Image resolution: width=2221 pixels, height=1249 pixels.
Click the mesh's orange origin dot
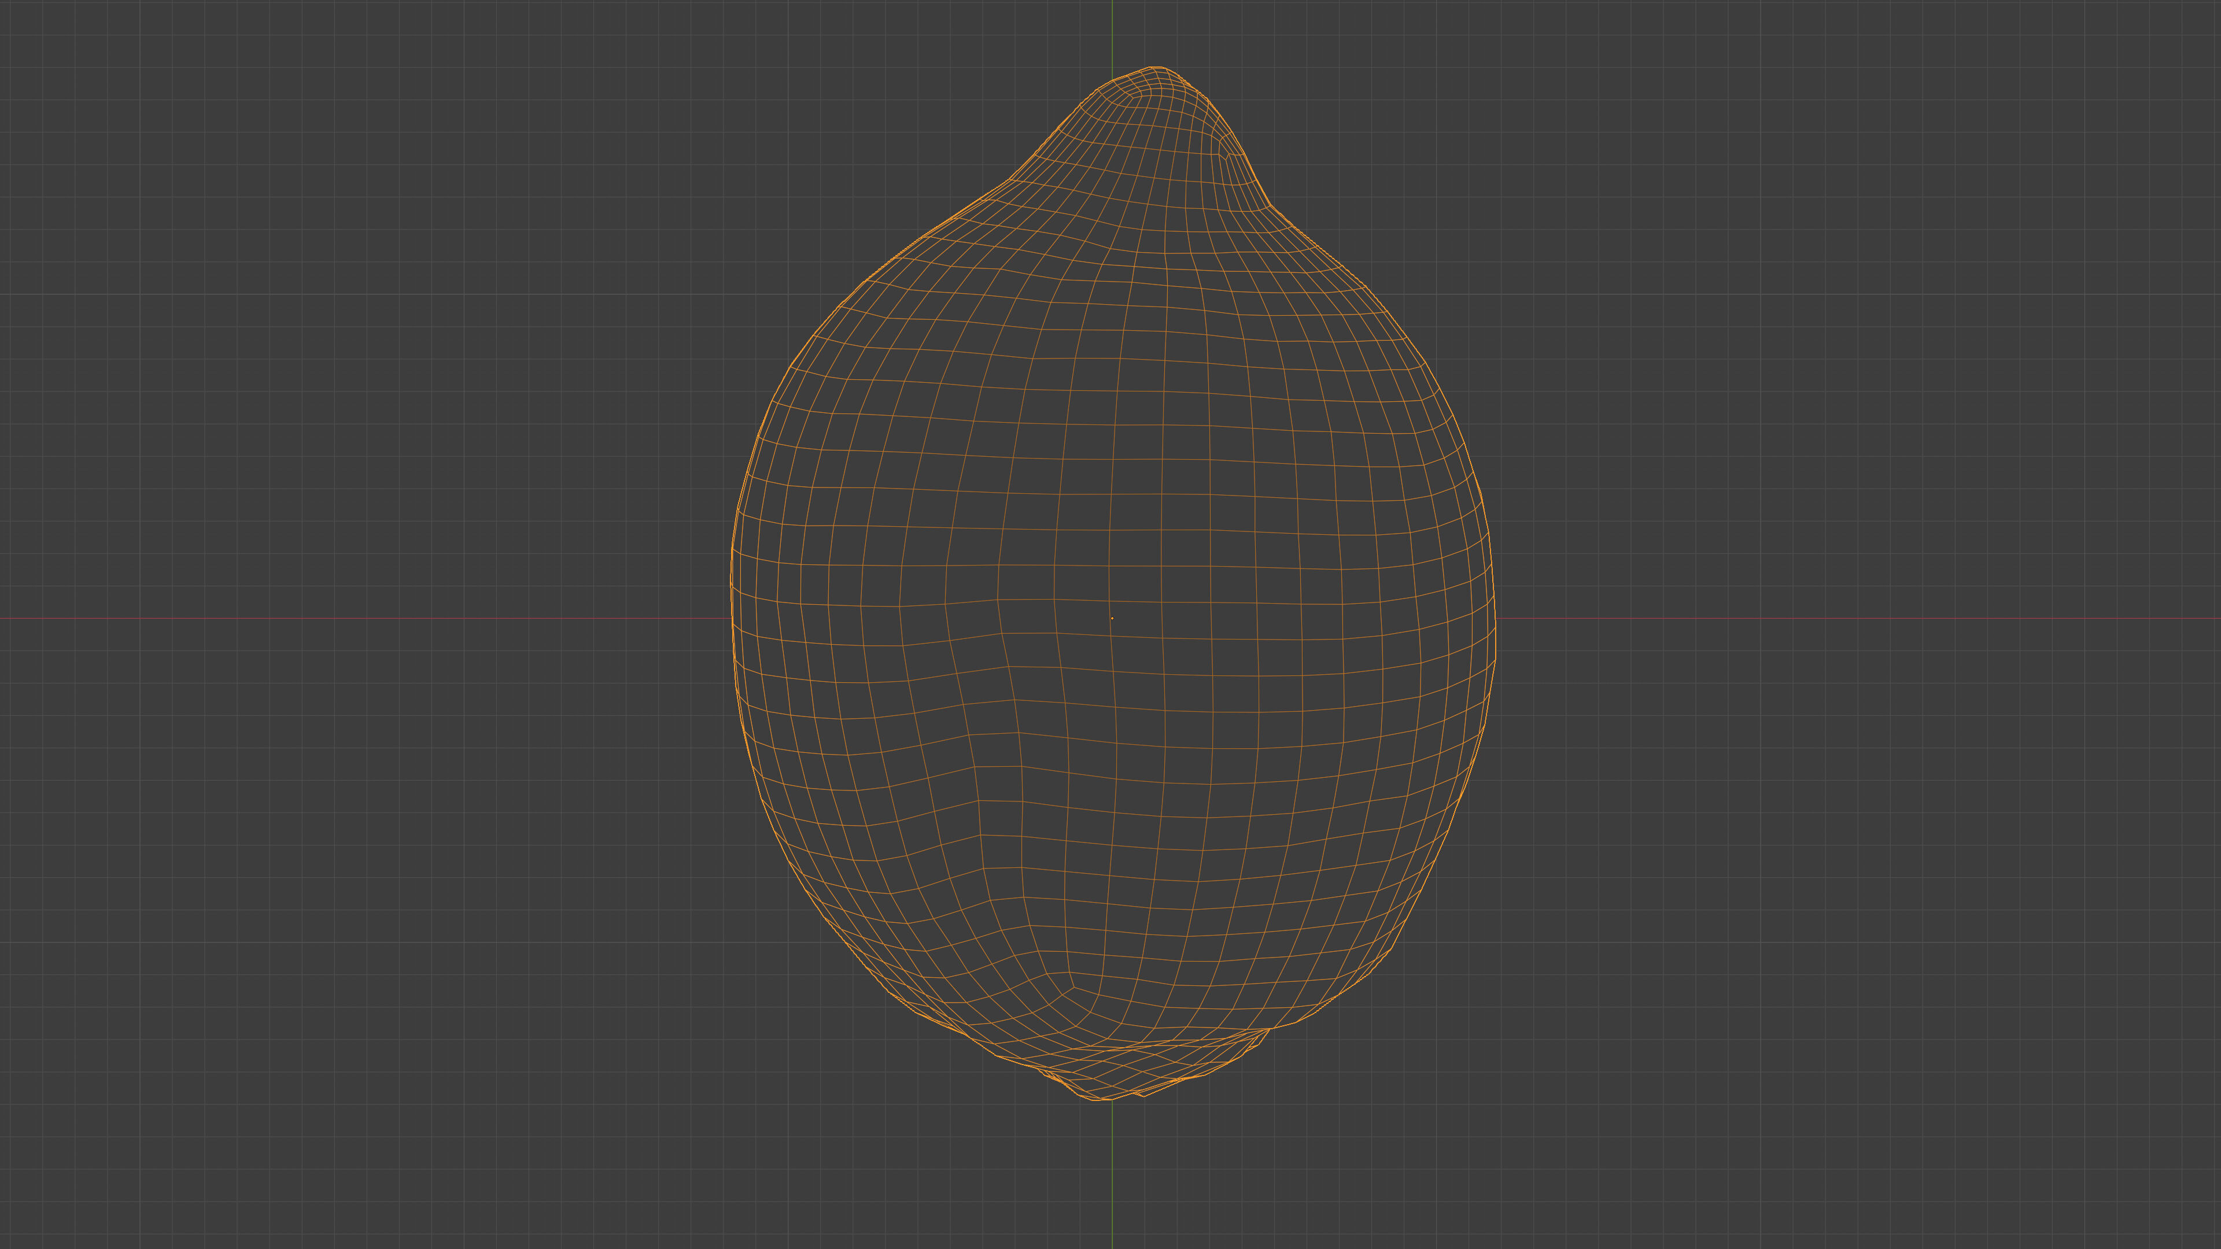tap(1112, 618)
